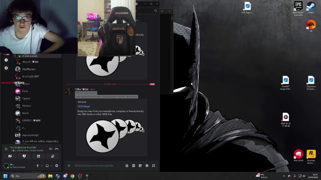Image resolution: width=321 pixels, height=180 pixels.
Task: Select the Uzaylıların benzinli desktop file
Action: [311, 83]
